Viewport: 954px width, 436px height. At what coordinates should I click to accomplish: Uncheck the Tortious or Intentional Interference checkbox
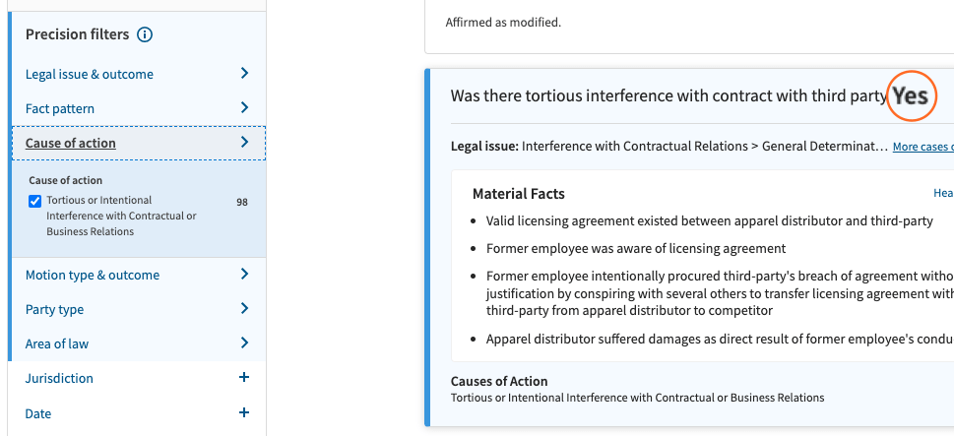click(35, 202)
